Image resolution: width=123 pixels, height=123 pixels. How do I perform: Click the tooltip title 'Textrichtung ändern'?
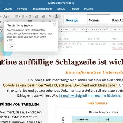[x=20, y=26]
